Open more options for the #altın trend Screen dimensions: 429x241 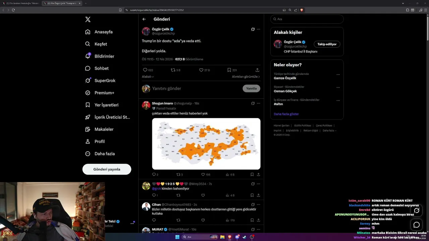(338, 100)
